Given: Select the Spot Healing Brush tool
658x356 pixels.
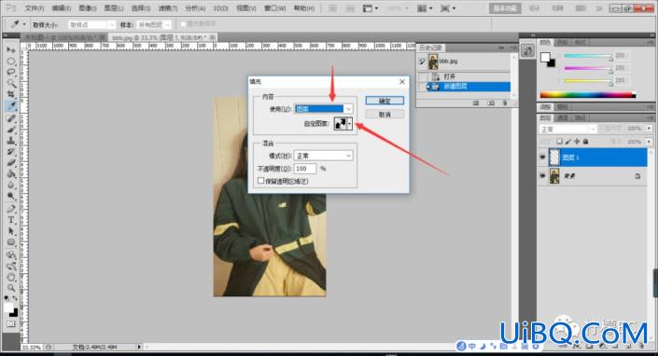Looking at the screenshot, I should [11, 118].
